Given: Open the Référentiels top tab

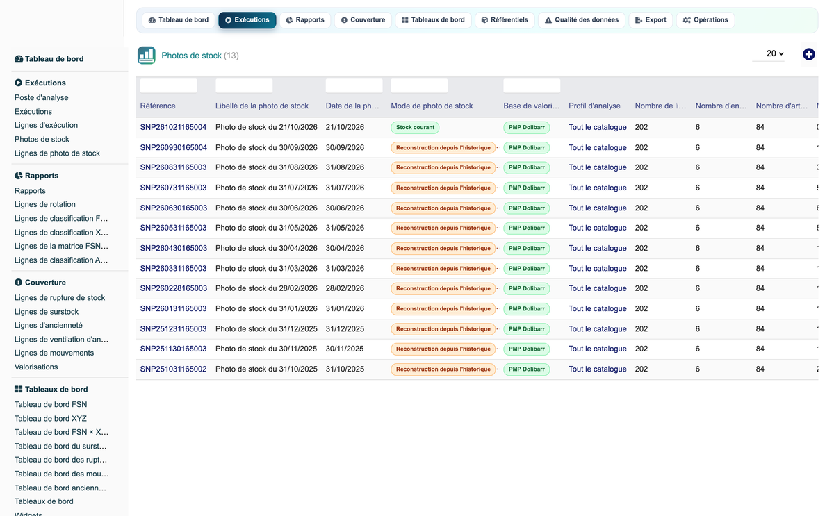Looking at the screenshot, I should pyautogui.click(x=505, y=20).
